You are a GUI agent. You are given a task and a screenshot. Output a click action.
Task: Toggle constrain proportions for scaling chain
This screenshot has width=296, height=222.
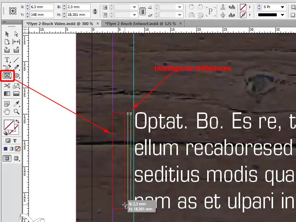coord(142,11)
